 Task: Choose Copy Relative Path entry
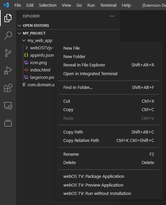point(109,141)
